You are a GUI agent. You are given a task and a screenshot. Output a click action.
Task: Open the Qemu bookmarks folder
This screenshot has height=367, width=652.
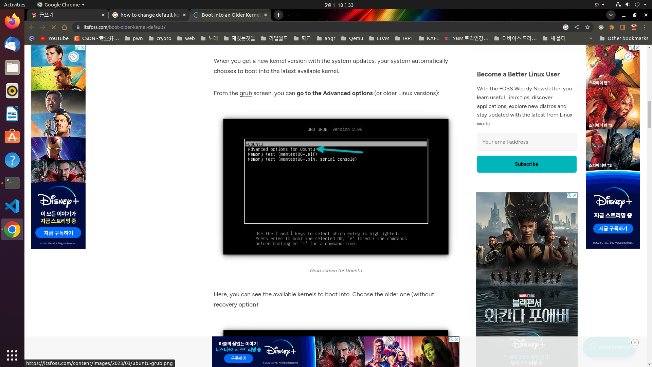pyautogui.click(x=352, y=38)
